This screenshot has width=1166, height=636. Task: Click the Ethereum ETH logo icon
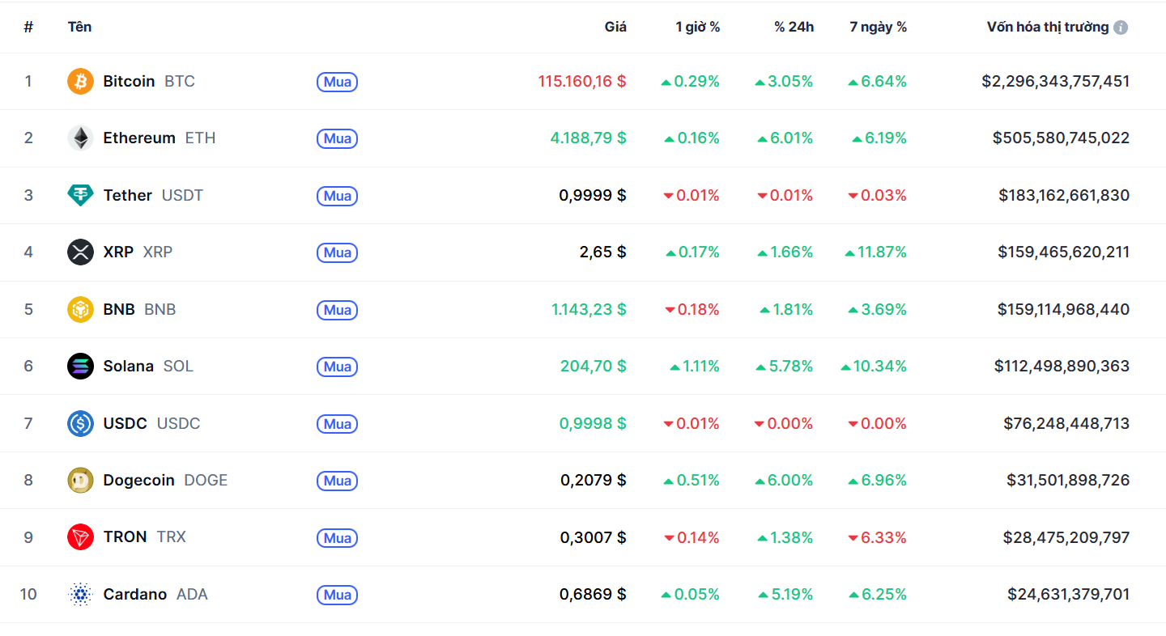80,138
